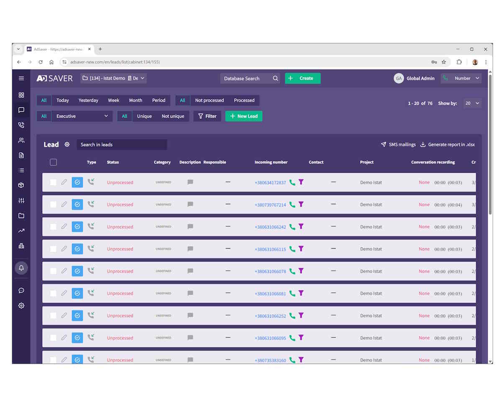
Task: Check the box for lead +380631066081
Action: point(53,293)
